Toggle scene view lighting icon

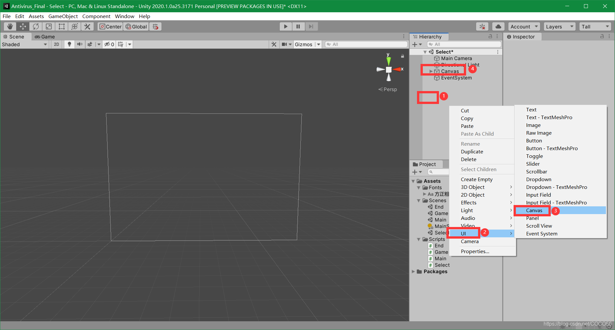pos(69,44)
